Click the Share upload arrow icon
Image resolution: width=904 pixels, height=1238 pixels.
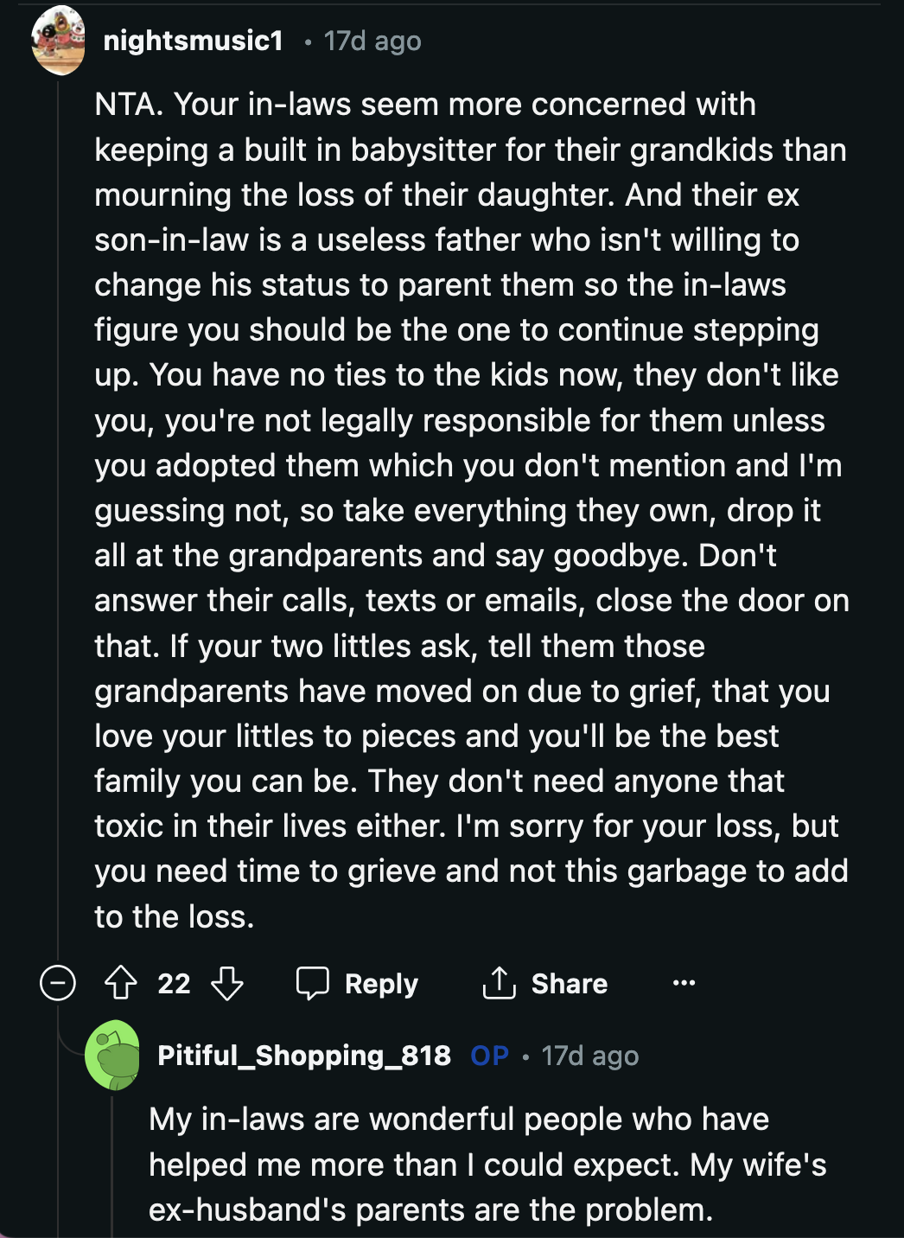(498, 984)
